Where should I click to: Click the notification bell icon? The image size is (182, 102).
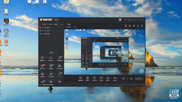coord(138,26)
